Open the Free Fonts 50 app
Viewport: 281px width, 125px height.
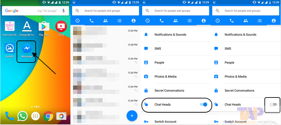10,28
